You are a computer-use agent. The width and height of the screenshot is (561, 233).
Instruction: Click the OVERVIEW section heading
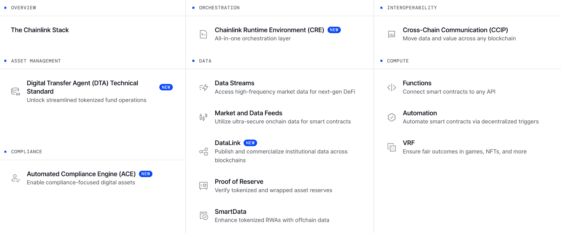24,8
